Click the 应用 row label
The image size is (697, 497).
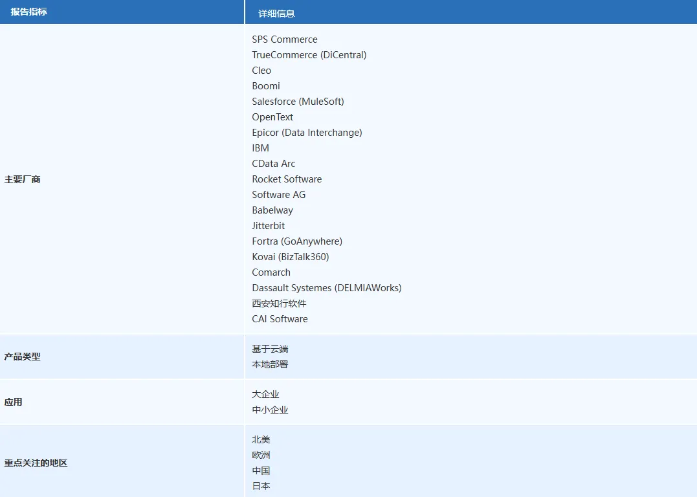tap(14, 402)
